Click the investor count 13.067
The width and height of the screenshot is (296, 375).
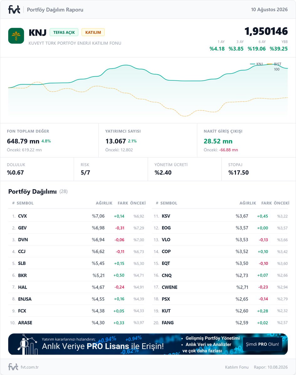tap(116, 141)
